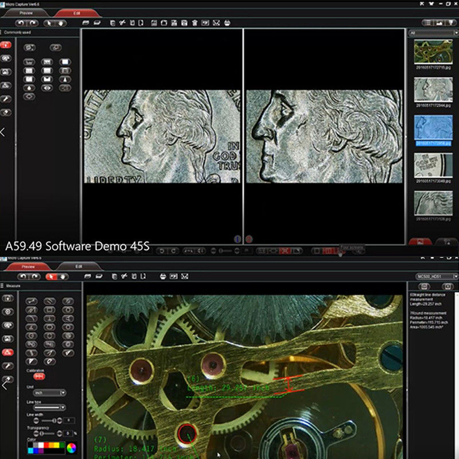The height and width of the screenshot is (459, 459).
Task: Pick the yellow color swatch
Action: pos(57,445)
